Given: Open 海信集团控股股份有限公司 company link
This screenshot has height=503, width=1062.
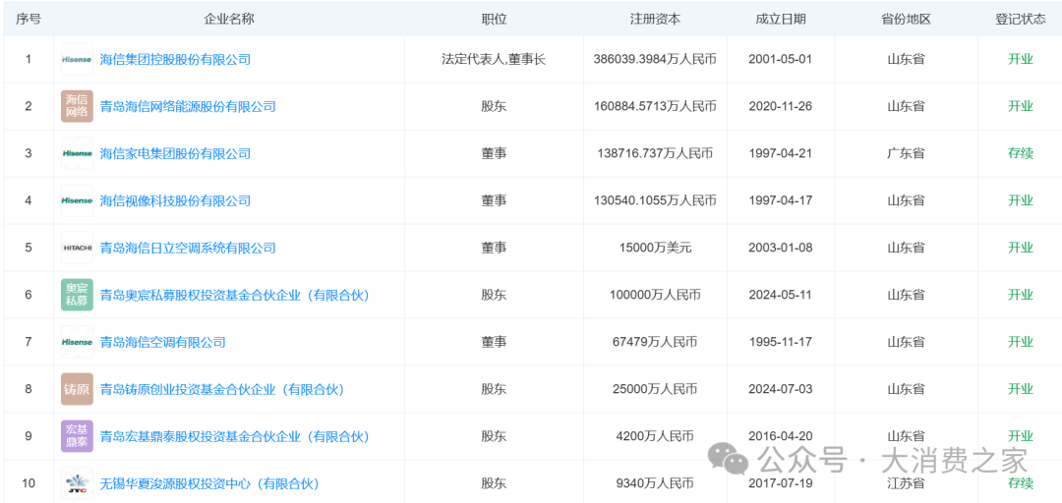Looking at the screenshot, I should pyautogui.click(x=175, y=60).
